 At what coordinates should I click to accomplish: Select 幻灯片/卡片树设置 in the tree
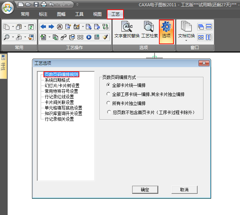tap(62, 86)
